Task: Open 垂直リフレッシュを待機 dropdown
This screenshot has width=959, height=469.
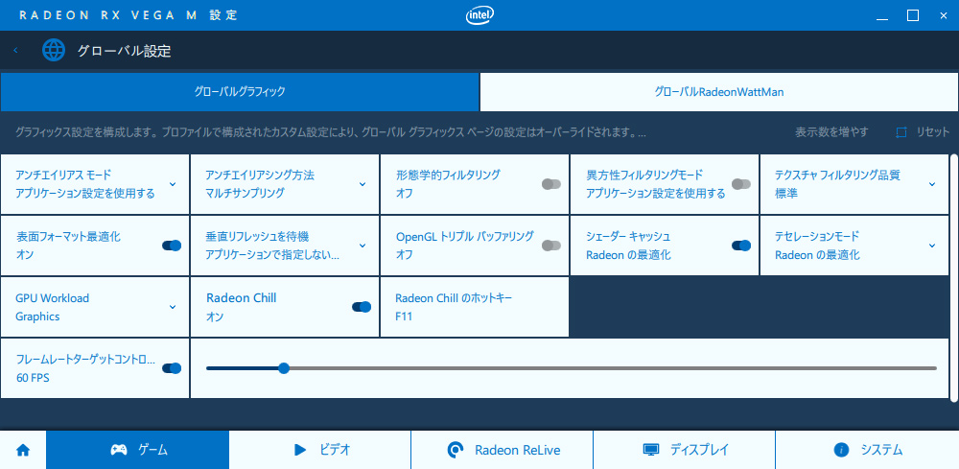Action: pyautogui.click(x=363, y=246)
